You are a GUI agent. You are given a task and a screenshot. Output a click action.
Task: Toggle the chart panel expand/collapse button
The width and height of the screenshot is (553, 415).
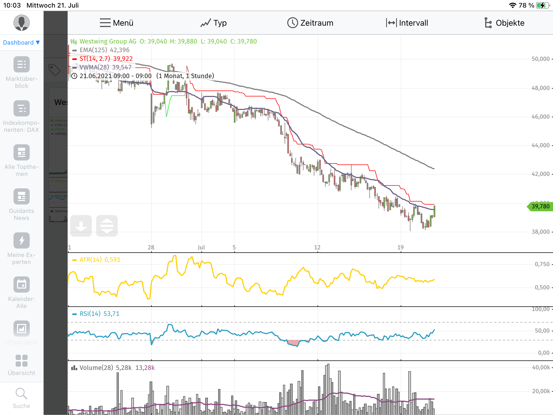coord(107,226)
